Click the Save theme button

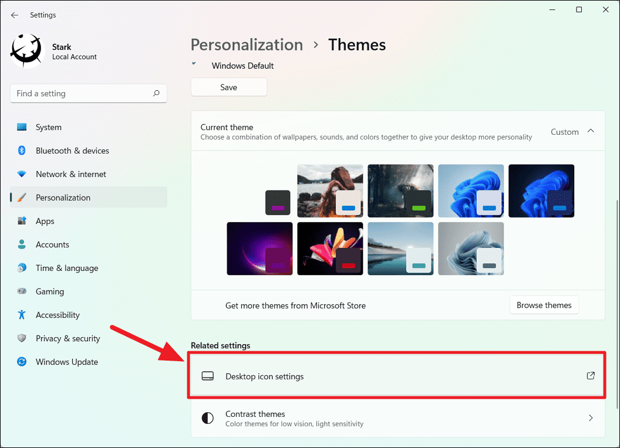click(x=229, y=87)
